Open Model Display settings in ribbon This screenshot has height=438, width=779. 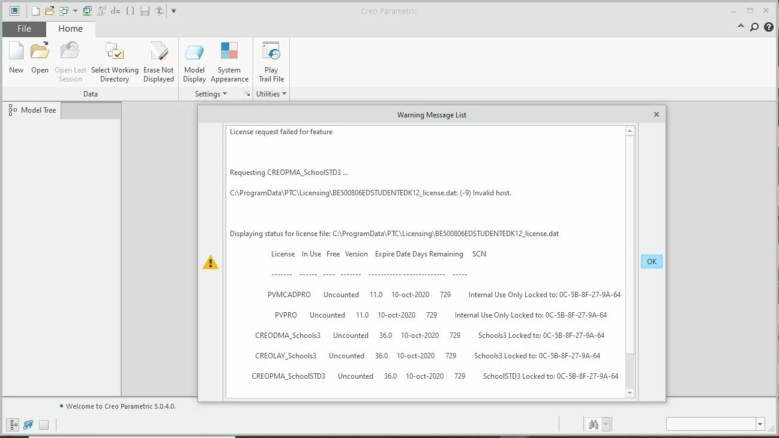coord(194,62)
